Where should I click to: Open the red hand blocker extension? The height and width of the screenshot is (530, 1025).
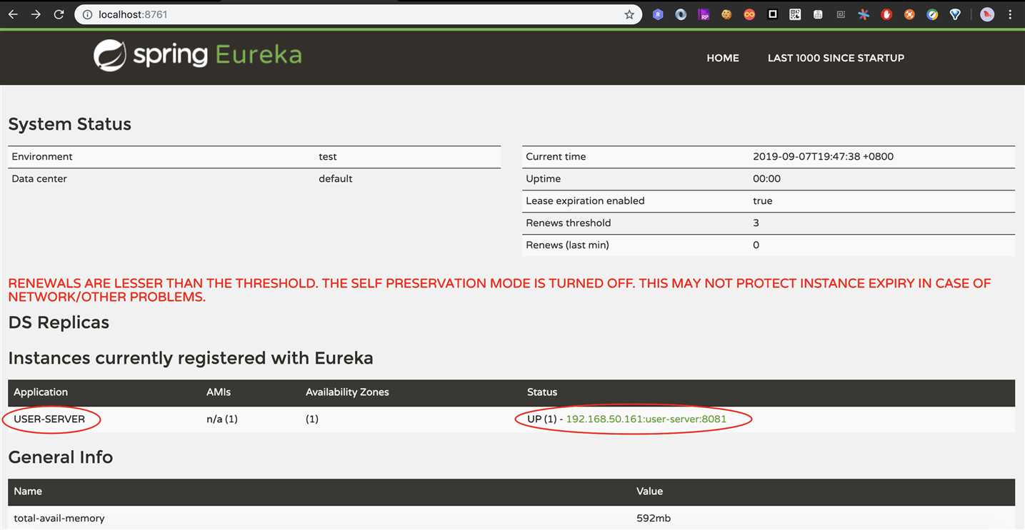886,14
